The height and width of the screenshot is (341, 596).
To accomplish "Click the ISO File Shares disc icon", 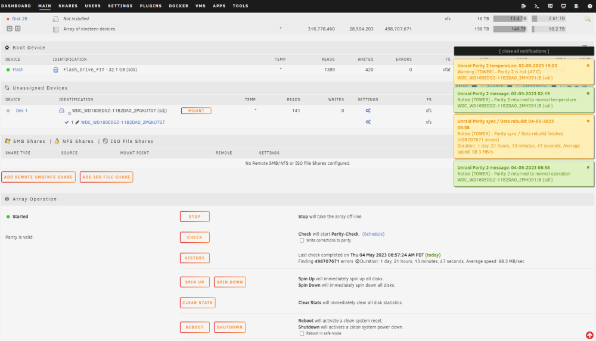I will [x=105, y=141].
